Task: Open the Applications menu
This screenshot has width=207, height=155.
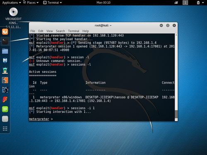Action: (12, 2)
